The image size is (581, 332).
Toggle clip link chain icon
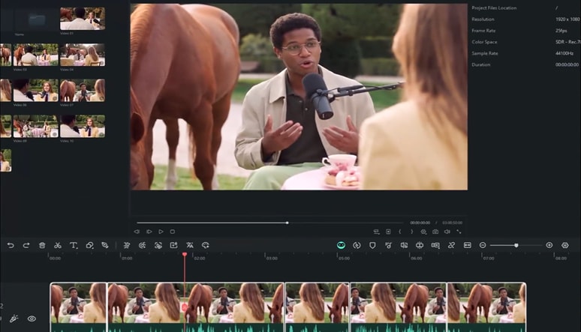451,245
